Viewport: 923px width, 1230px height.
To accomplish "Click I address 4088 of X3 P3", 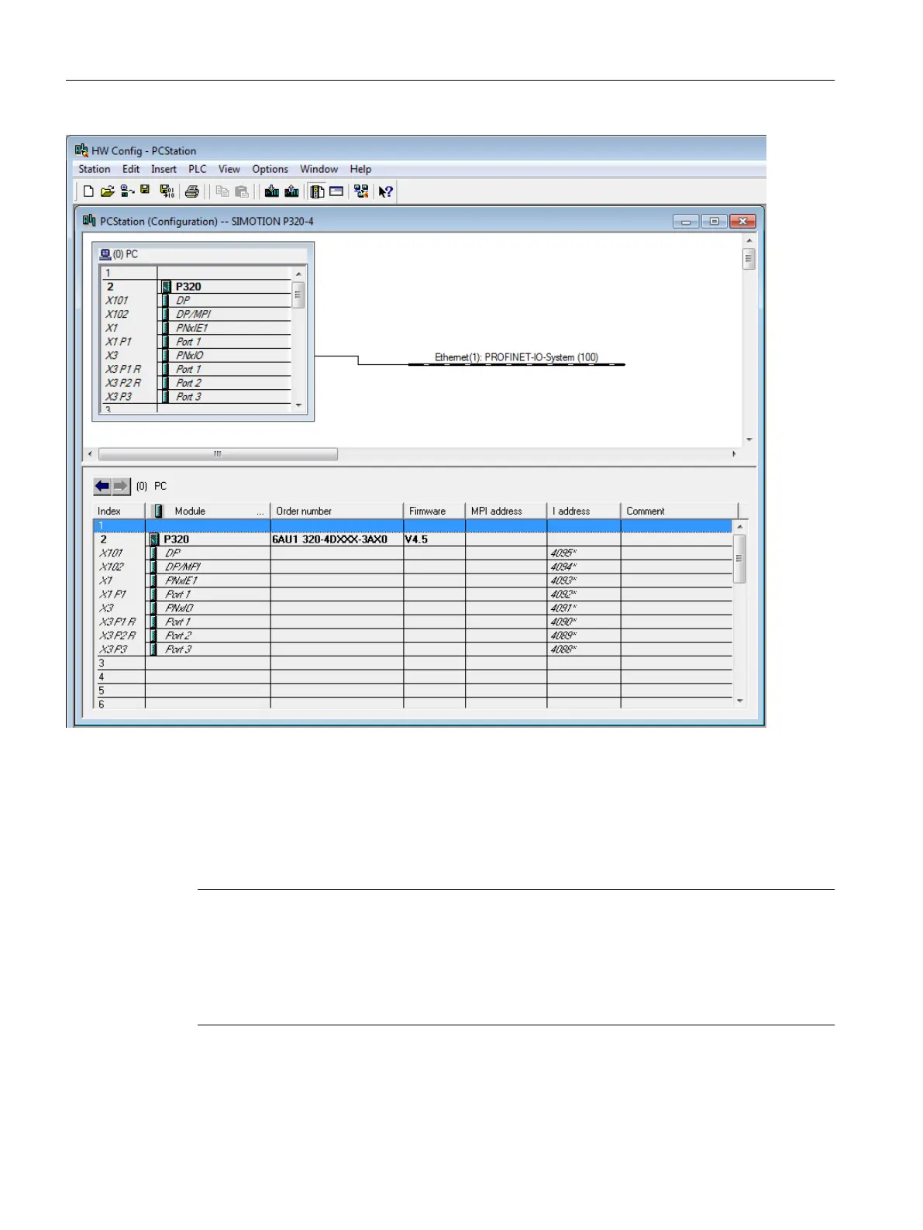I will click(563, 649).
